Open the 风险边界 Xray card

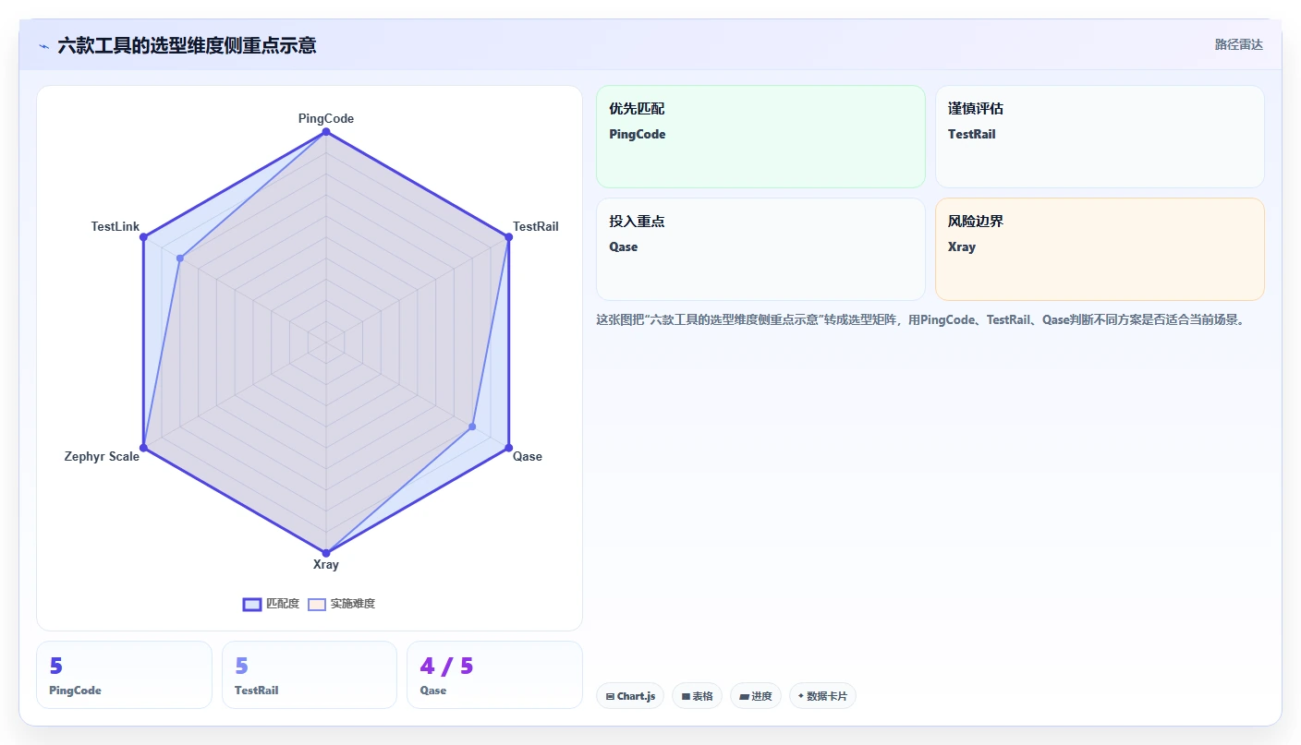click(1100, 249)
